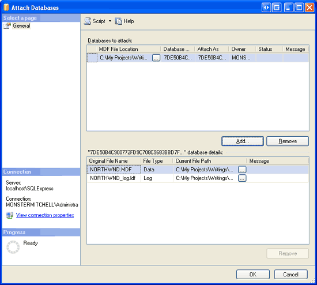Open the Script dropdown arrow
This screenshot has width=317, height=285.
(x=110, y=21)
